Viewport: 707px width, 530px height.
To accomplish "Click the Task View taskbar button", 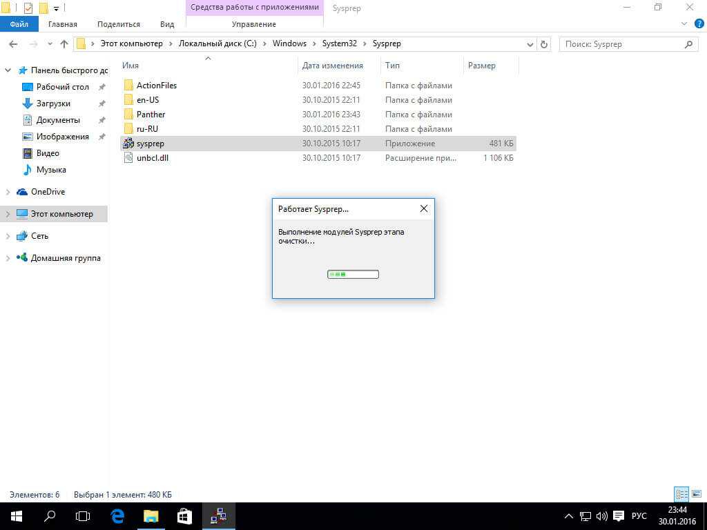I will (x=83, y=516).
